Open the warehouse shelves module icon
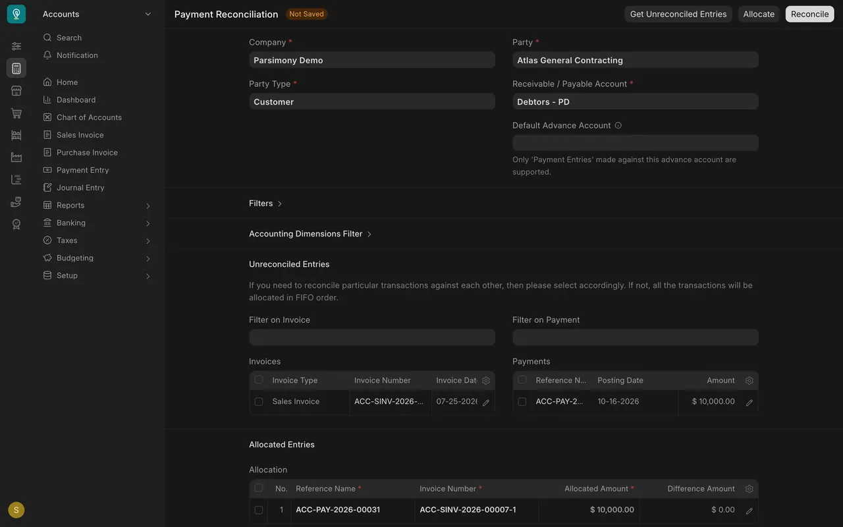The width and height of the screenshot is (843, 527). coord(16,135)
